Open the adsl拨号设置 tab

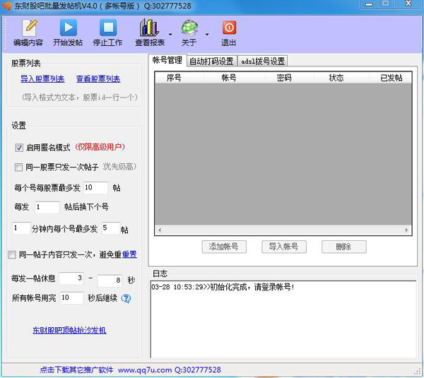click(x=263, y=61)
